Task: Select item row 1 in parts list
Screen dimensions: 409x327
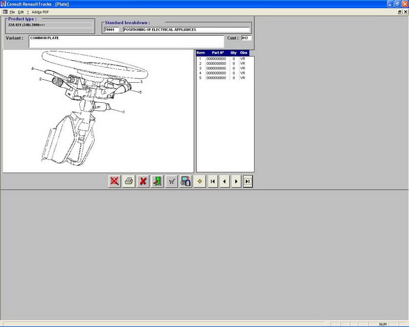Action: tap(223, 59)
